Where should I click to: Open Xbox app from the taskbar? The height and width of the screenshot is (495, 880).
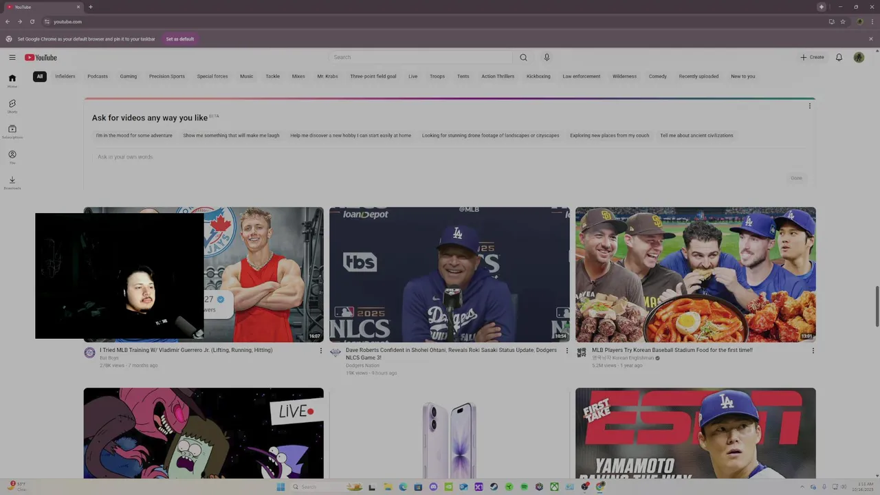554,487
